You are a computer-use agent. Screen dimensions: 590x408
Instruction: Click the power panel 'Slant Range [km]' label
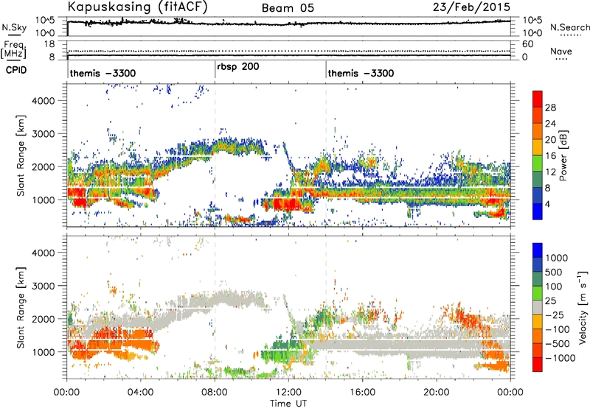pyautogui.click(x=21, y=155)
